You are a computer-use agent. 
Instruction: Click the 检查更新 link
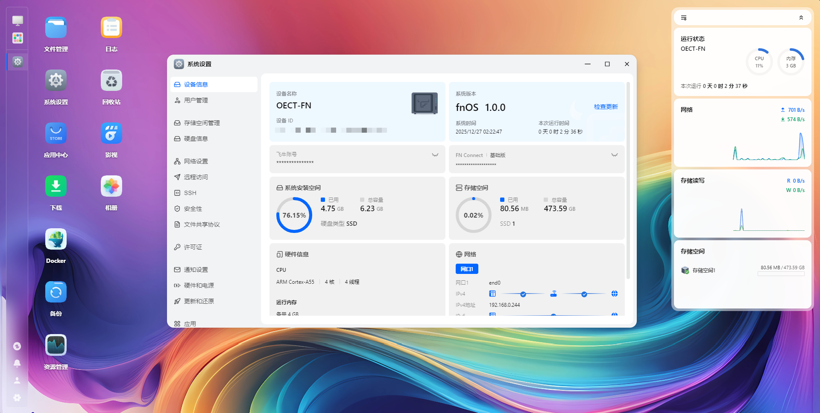[x=606, y=107]
